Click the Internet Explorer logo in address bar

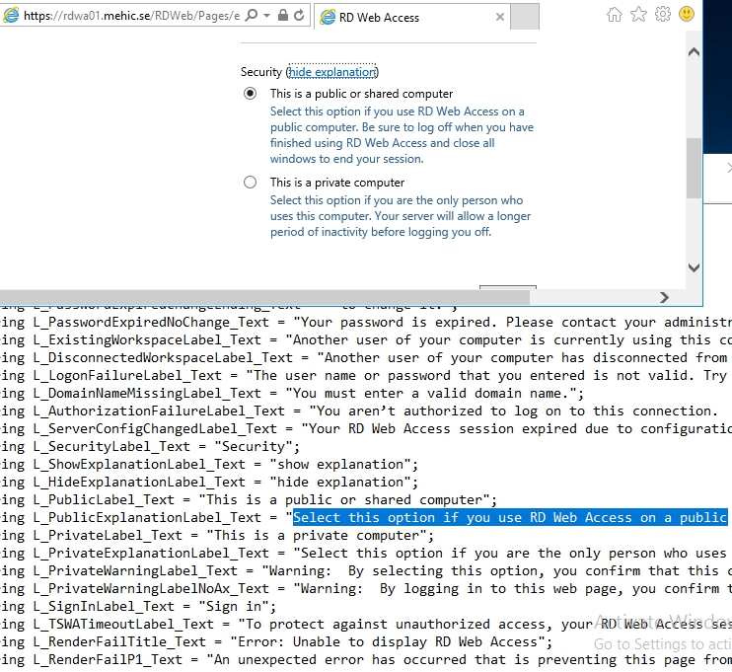click(x=10, y=17)
